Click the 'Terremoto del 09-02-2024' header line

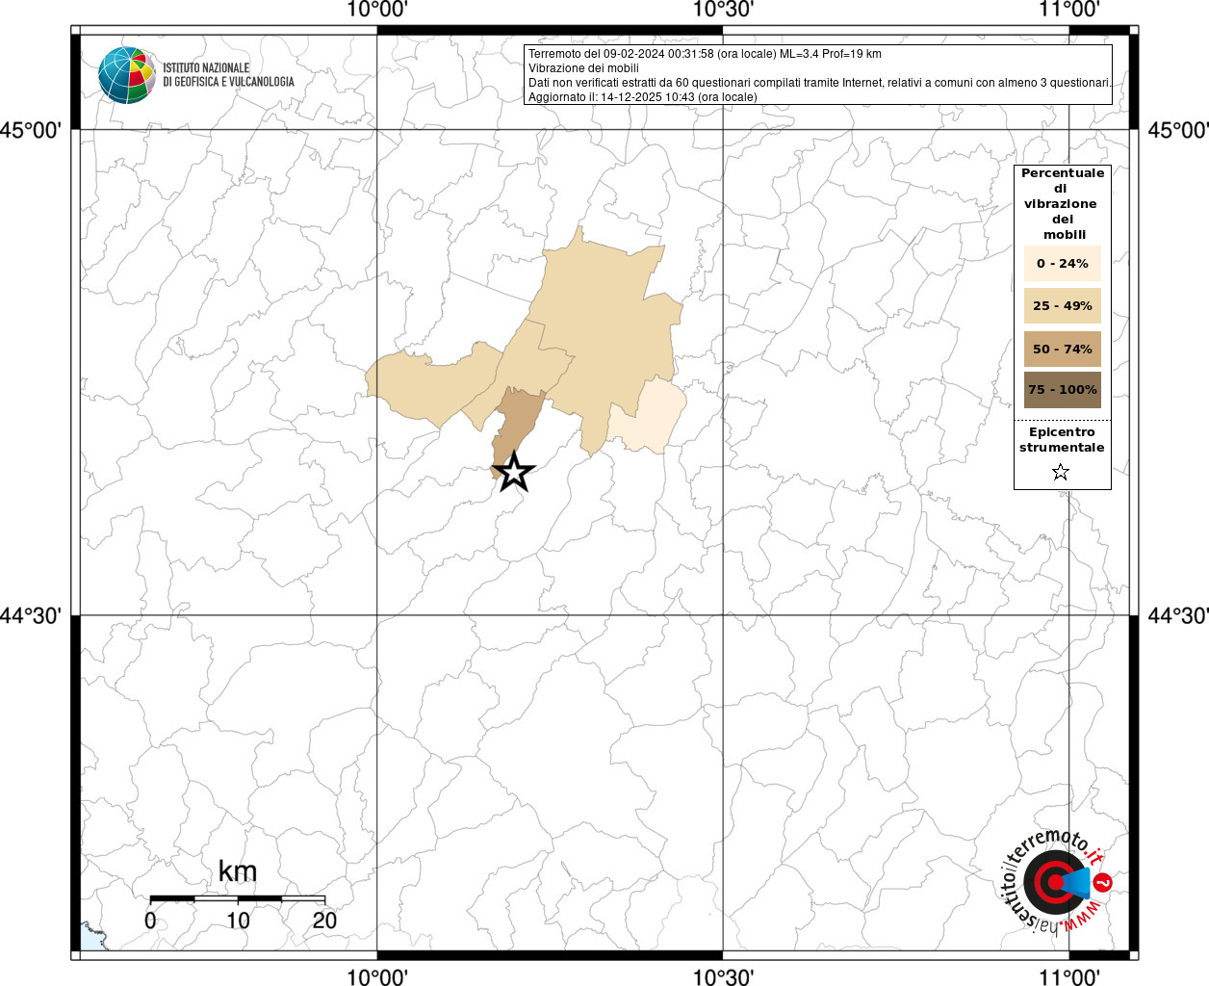(x=705, y=54)
